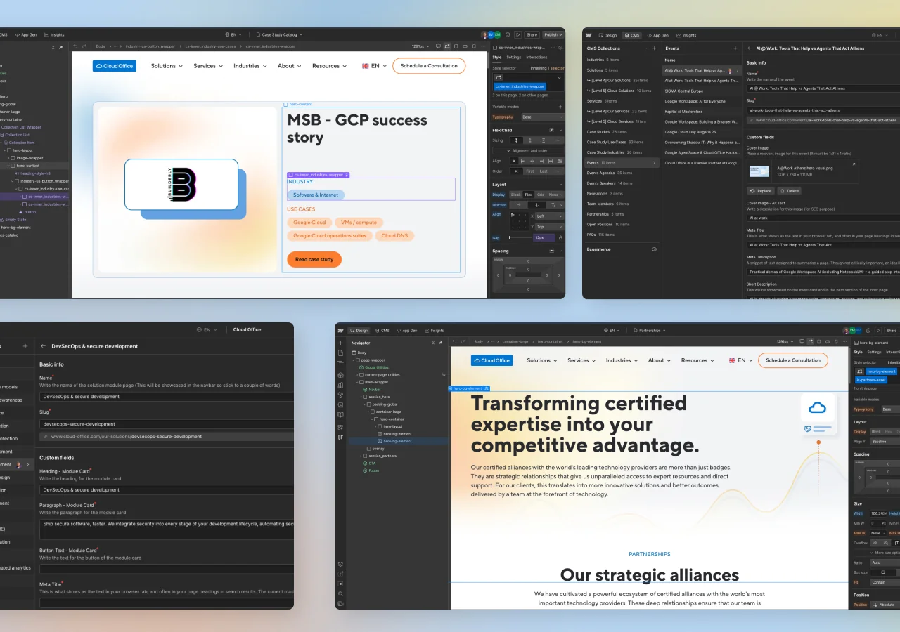Add new Events item with plus icon

735,48
